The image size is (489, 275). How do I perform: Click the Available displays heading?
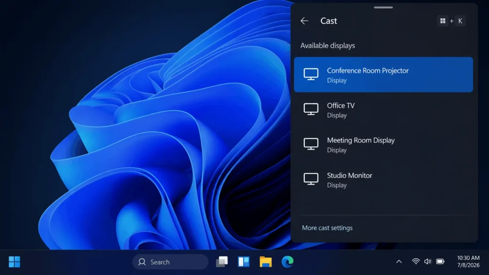[x=328, y=45]
